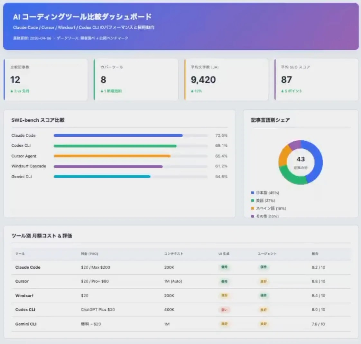Click the 61.2% score for Windsurf Cascade
The width and height of the screenshot is (361, 344).
pos(221,166)
